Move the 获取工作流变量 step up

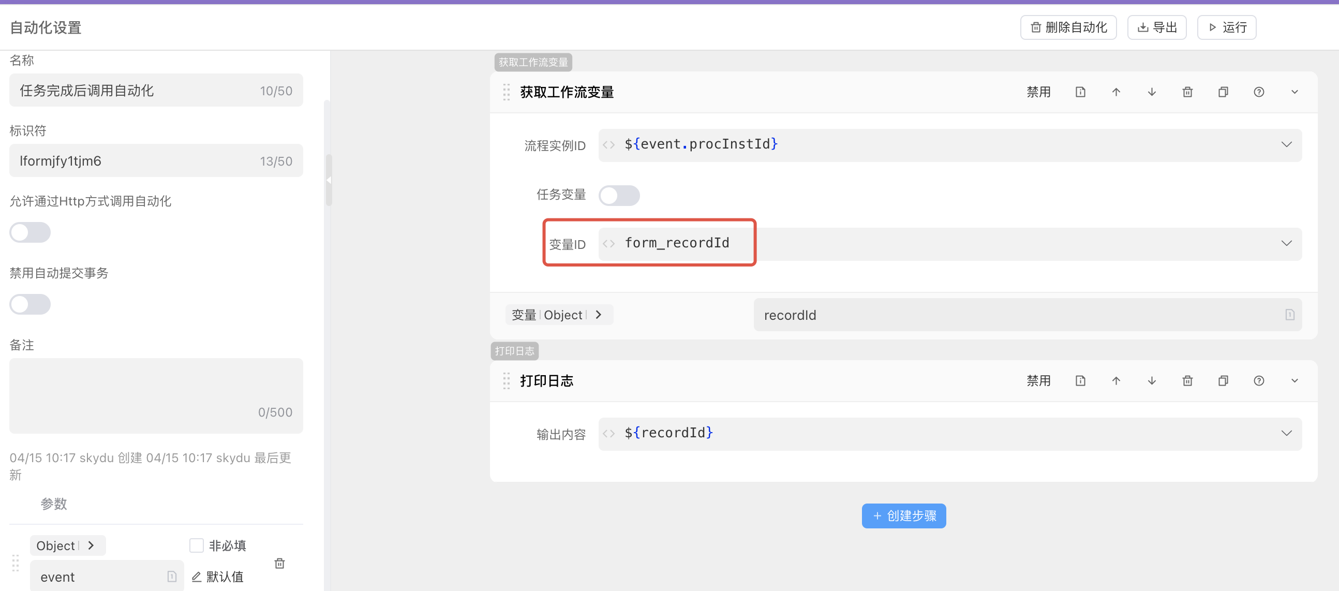point(1115,92)
